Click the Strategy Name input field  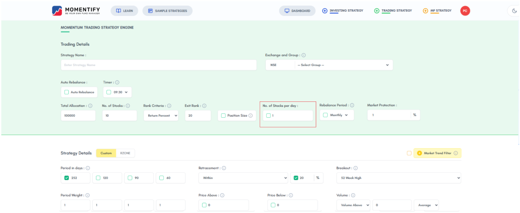[159, 65]
